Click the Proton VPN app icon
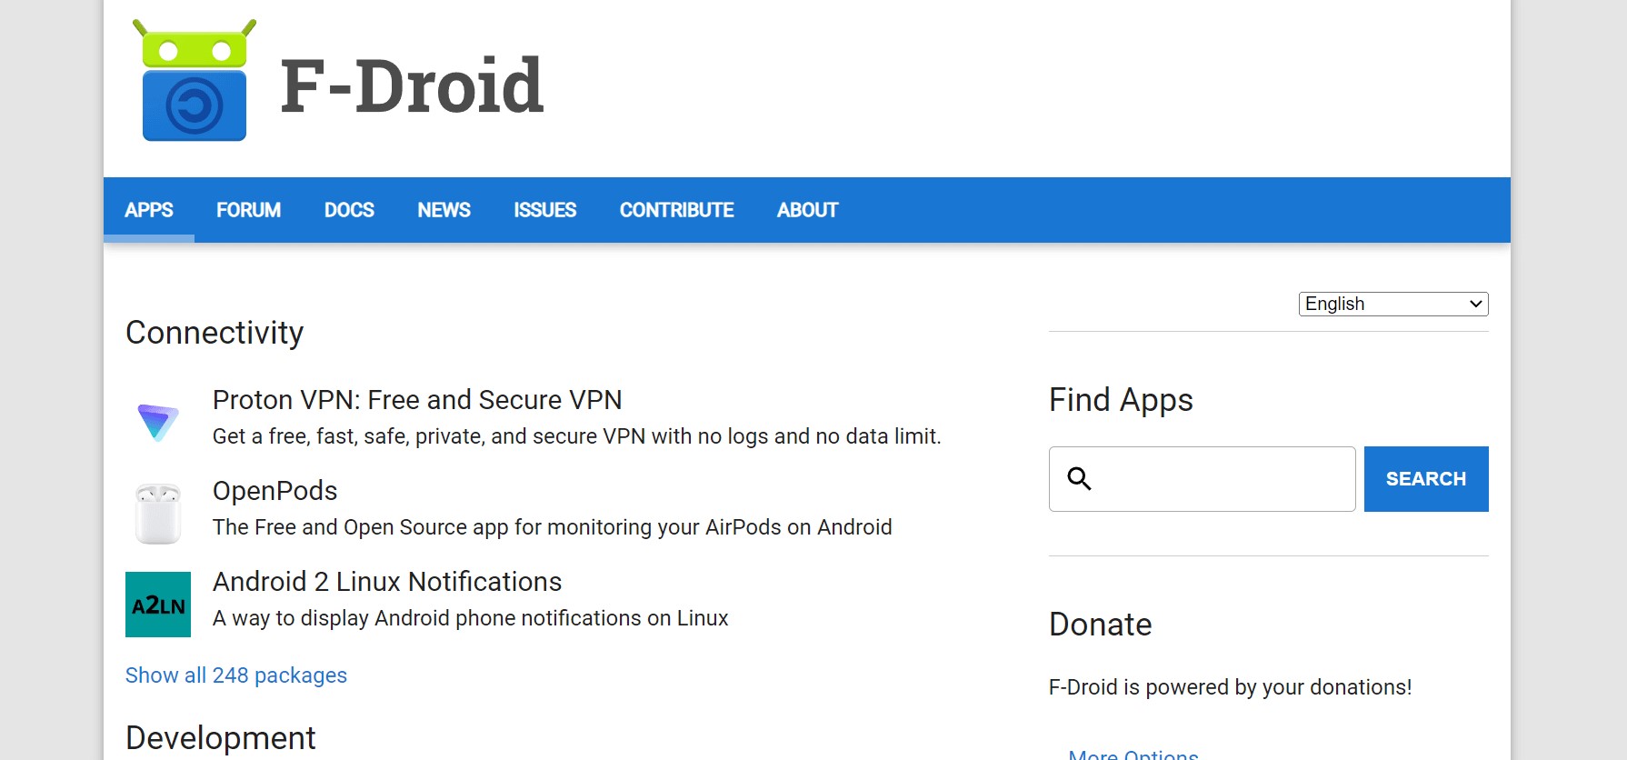 [158, 422]
